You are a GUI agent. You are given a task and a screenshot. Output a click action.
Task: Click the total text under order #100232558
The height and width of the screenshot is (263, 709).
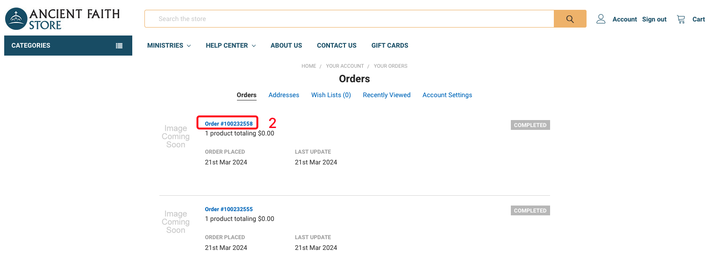(240, 133)
